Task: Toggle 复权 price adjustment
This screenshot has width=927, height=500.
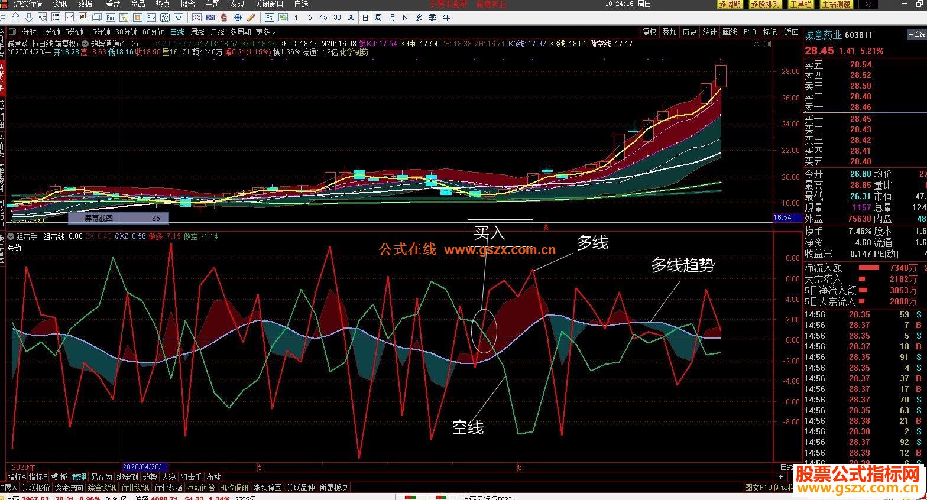Action: coord(650,32)
